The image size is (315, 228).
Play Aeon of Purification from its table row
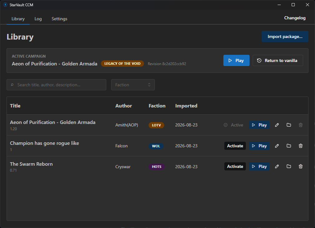[259, 125]
